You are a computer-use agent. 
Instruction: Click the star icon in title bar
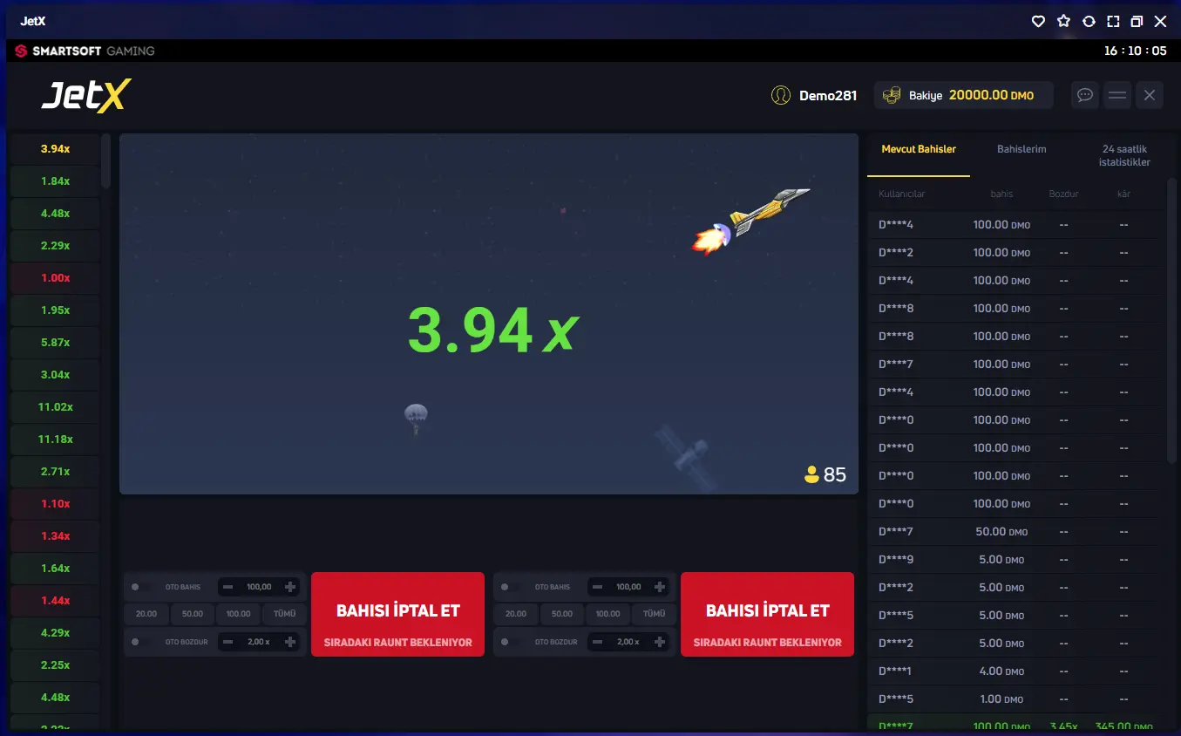pyautogui.click(x=1063, y=21)
